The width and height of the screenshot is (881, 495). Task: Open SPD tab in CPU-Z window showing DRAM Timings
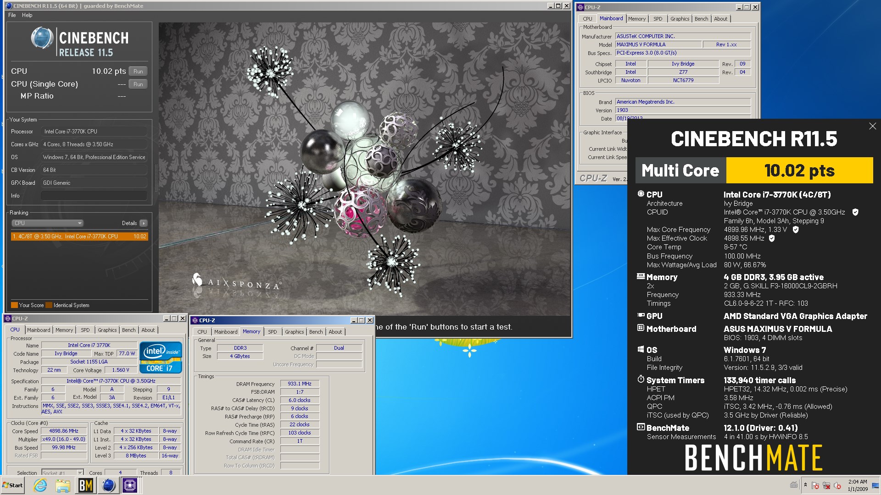[272, 332]
